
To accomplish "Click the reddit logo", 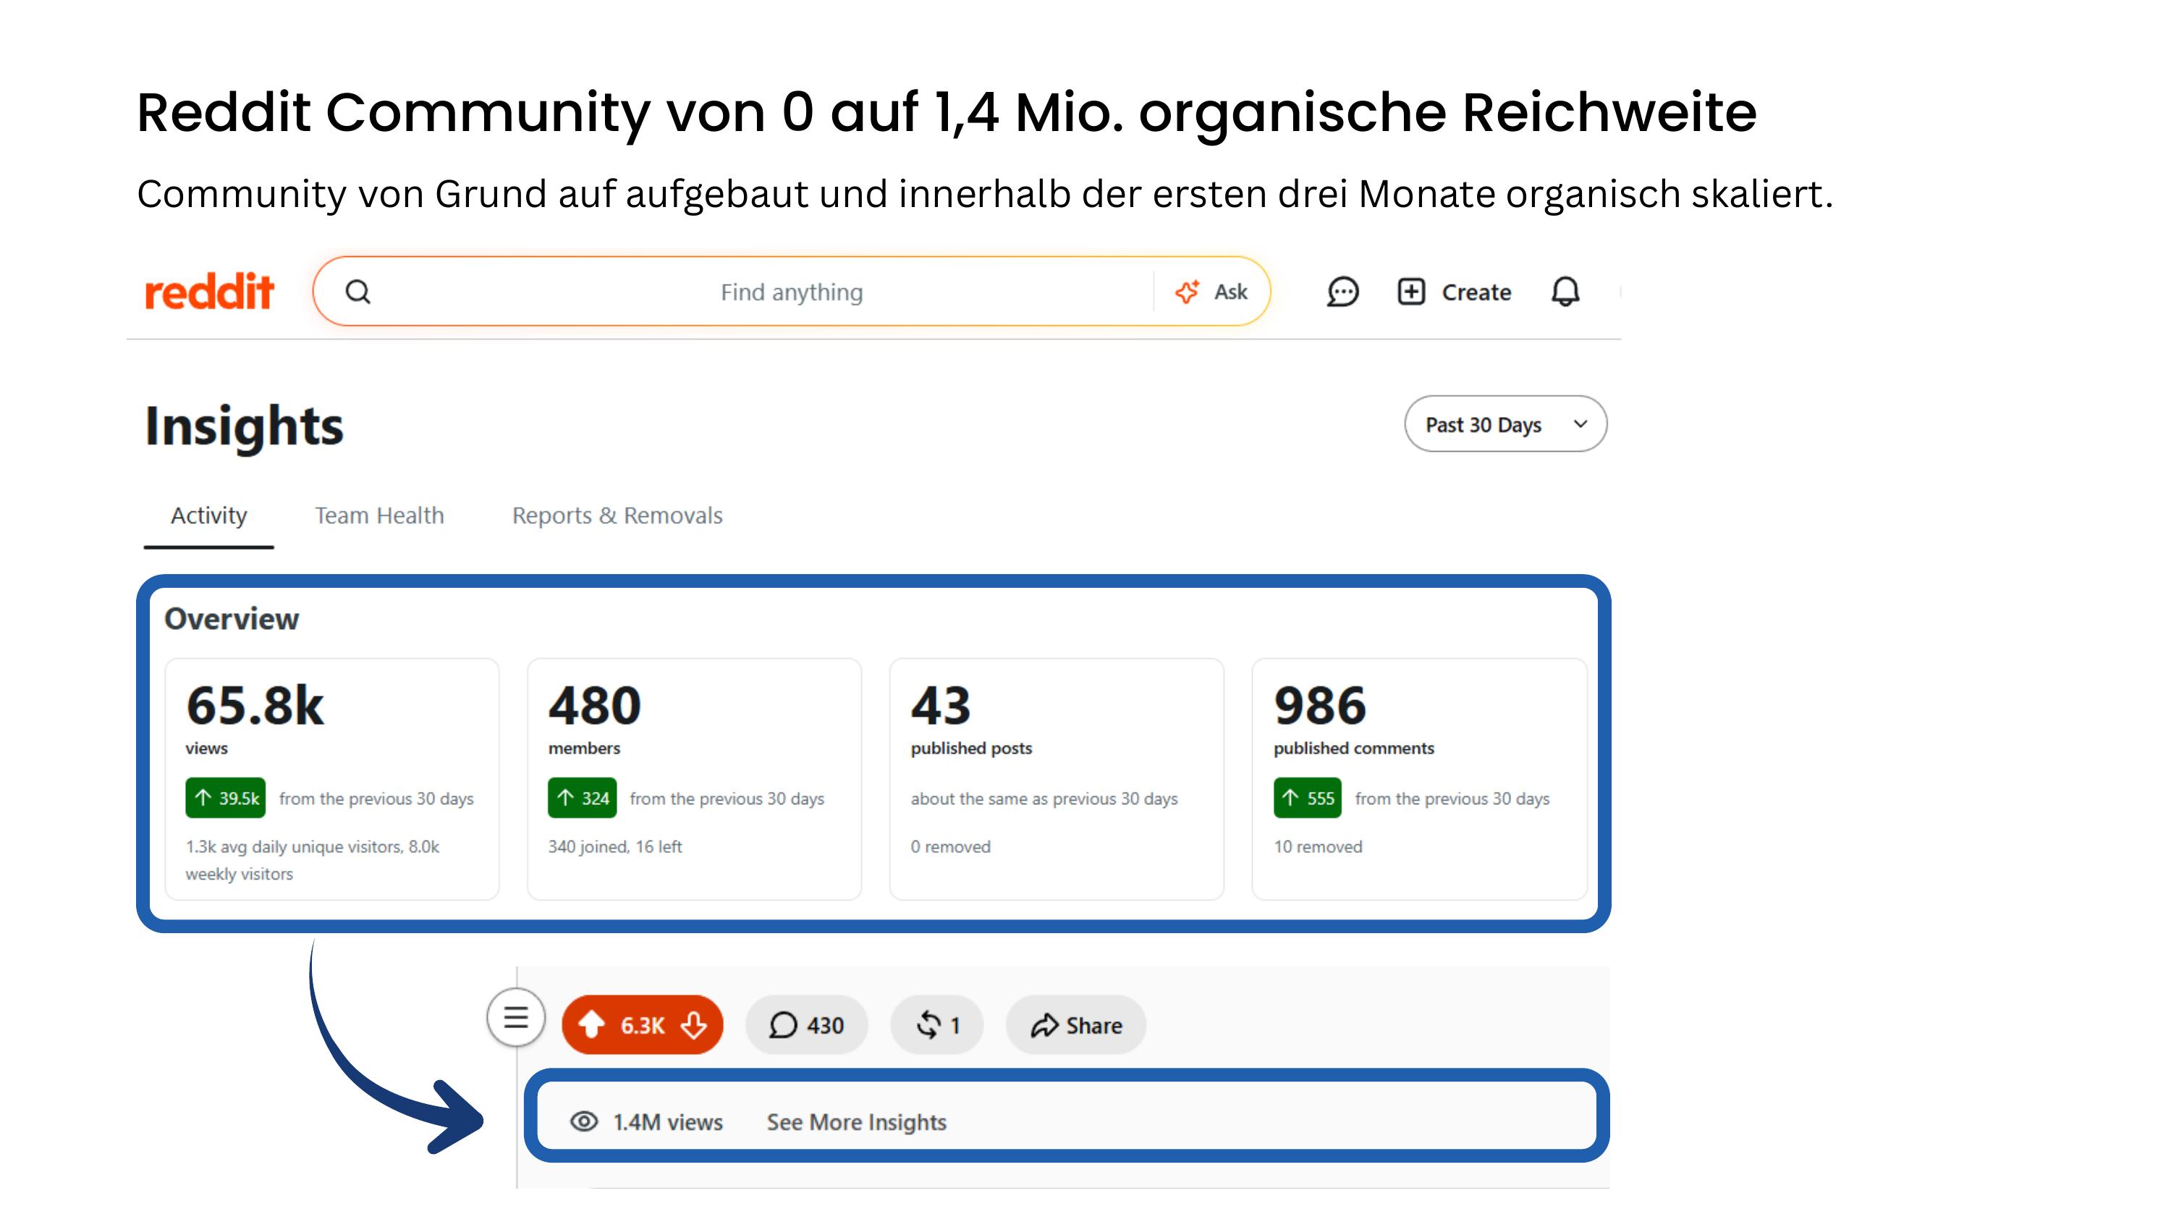I will tap(209, 292).
